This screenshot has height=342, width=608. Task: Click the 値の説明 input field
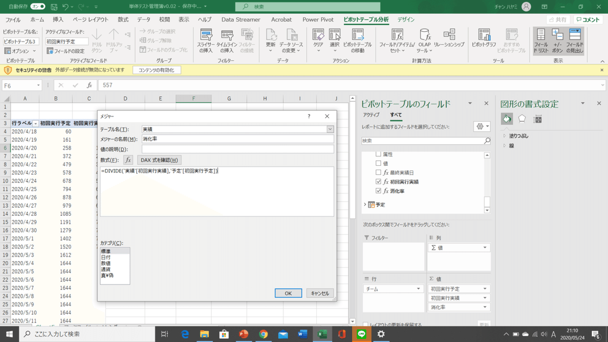238,149
